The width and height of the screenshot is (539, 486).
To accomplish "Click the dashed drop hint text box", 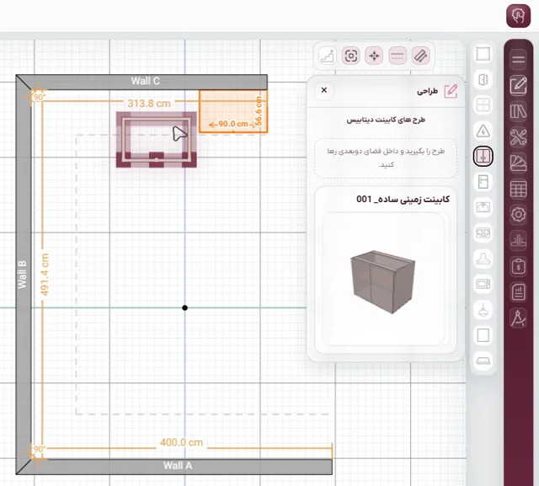I will point(386,158).
